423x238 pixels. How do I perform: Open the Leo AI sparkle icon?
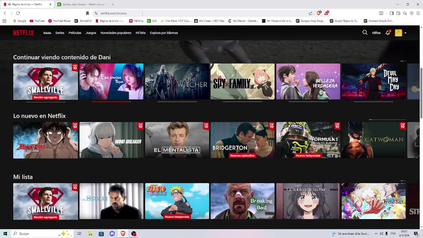pyautogui.click(x=405, y=13)
